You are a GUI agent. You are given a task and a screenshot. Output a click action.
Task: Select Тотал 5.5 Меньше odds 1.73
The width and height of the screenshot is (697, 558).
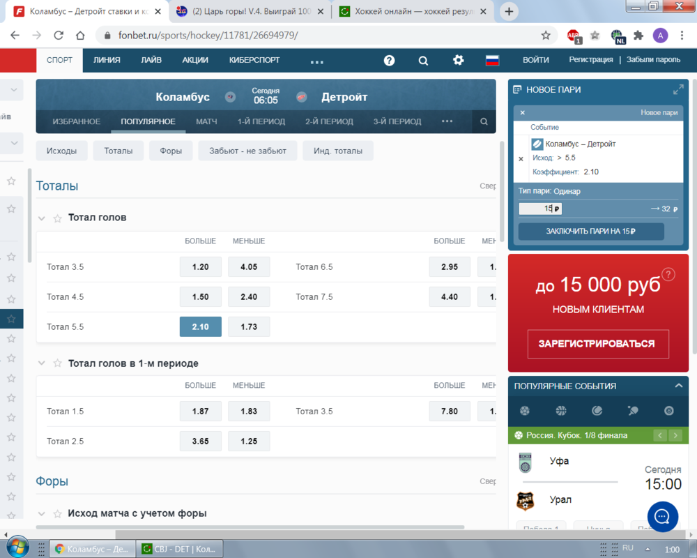tap(249, 326)
